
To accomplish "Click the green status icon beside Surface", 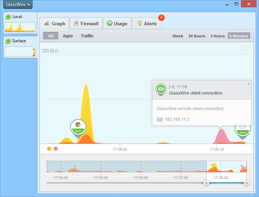I will [8, 41].
